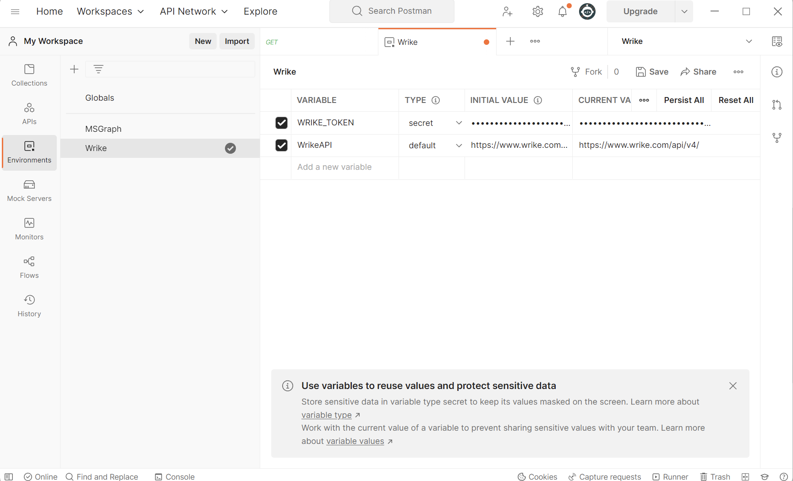Open the pull requests icon in right sidebar
Image resolution: width=793 pixels, height=481 pixels.
pos(777,105)
